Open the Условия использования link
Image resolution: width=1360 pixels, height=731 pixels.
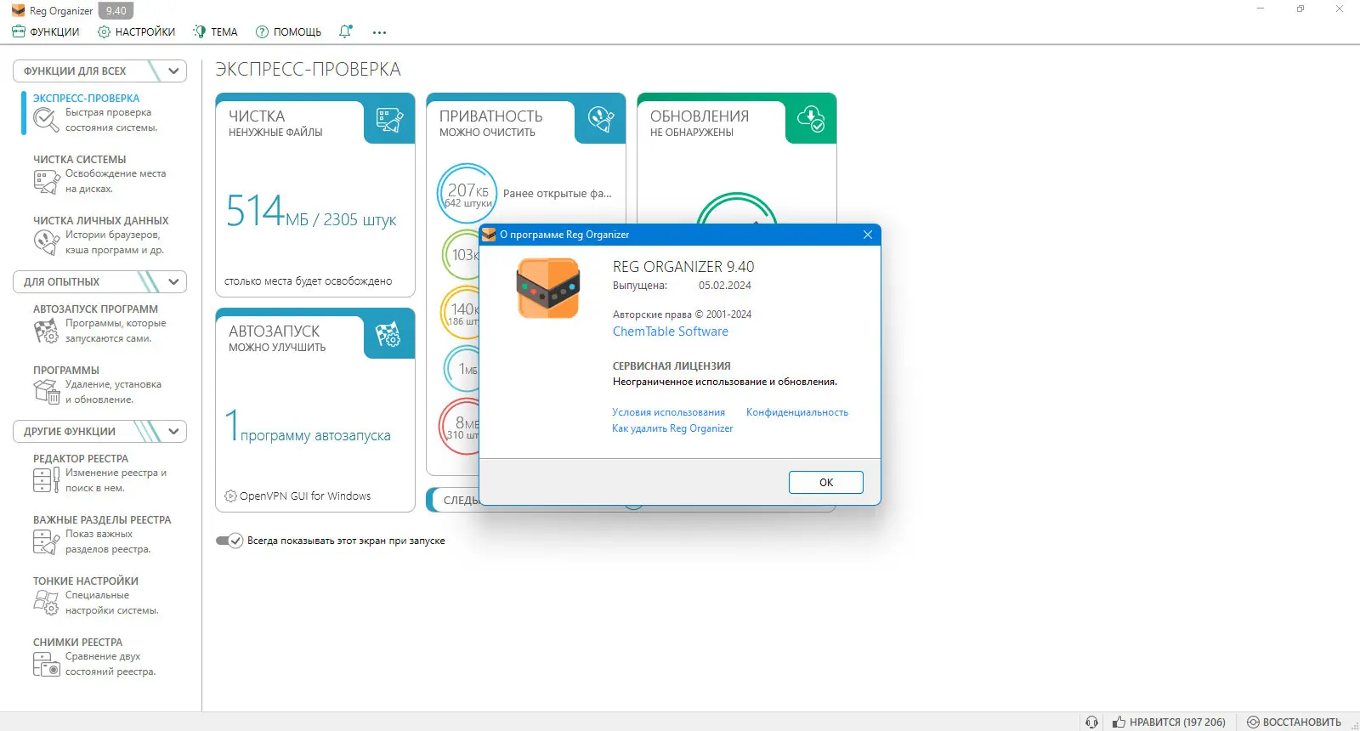(x=669, y=412)
